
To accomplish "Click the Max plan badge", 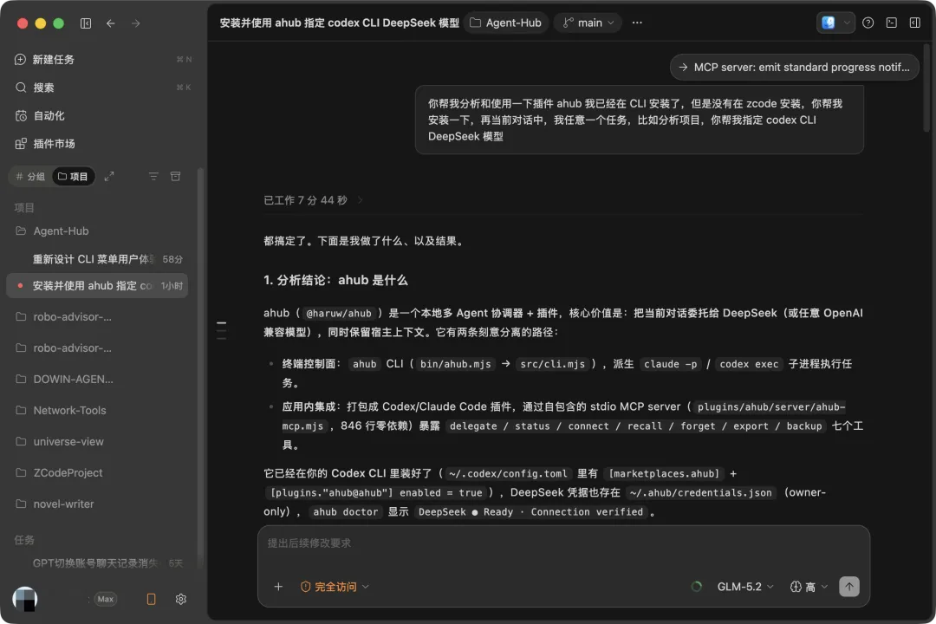I will (x=106, y=599).
